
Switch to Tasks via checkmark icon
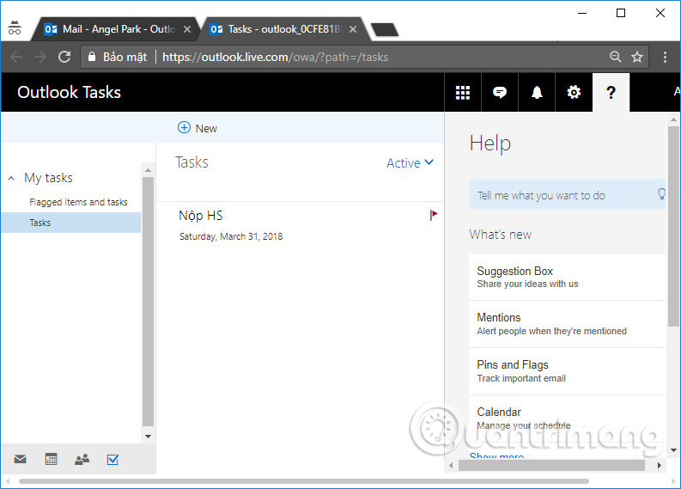(x=112, y=459)
